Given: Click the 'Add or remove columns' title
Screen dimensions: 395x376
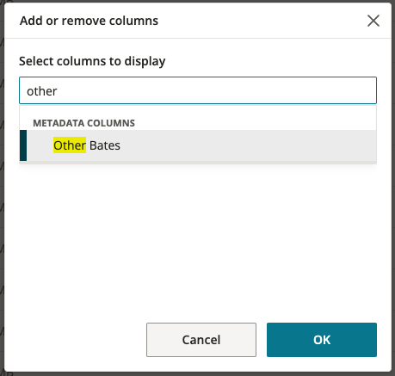Looking at the screenshot, I should pos(89,21).
